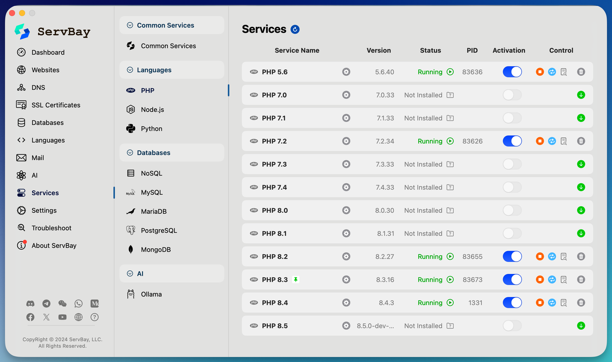Enable PHP 7.0 activation switch

512,95
